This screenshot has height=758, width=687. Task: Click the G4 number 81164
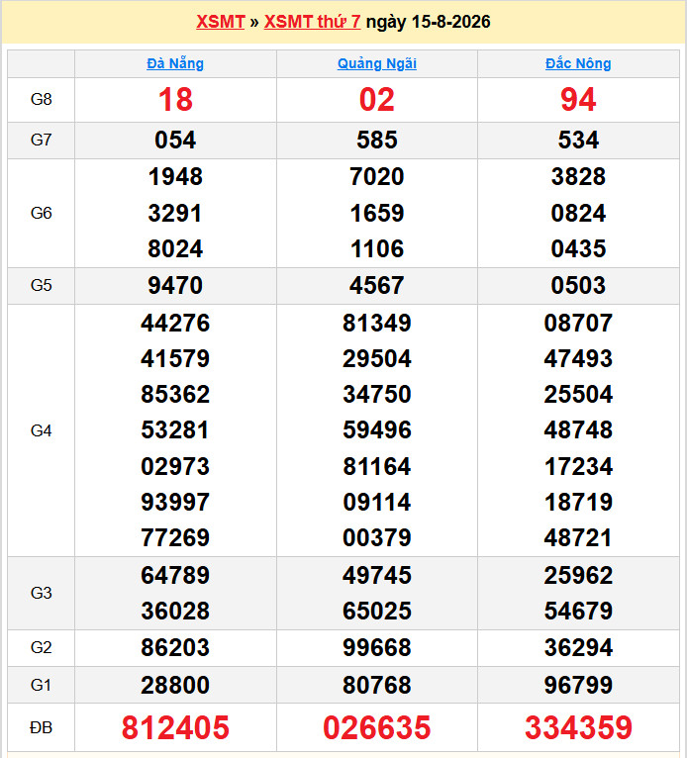(377, 466)
